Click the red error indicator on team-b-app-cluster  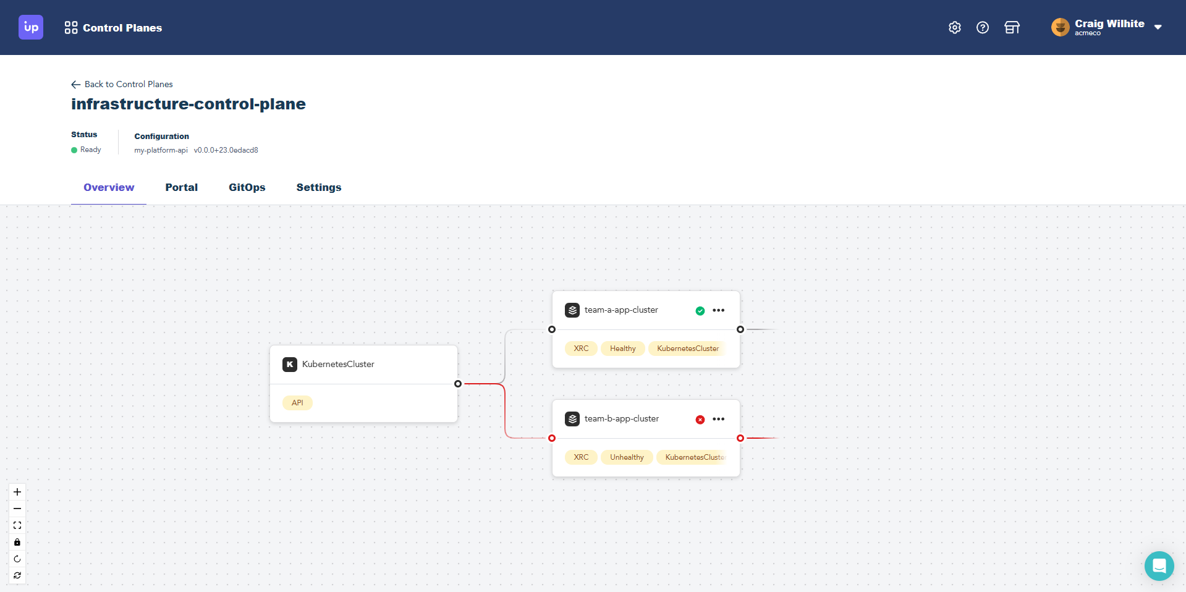pos(700,420)
